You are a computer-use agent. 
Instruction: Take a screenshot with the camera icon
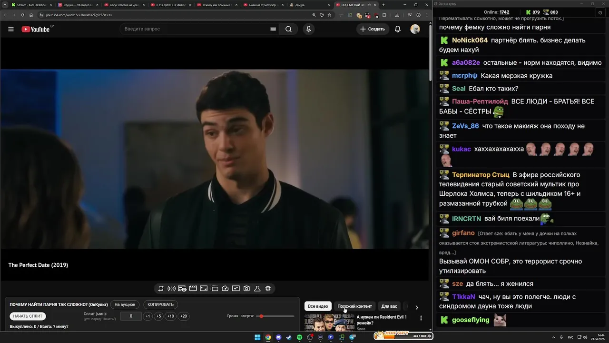[246, 289]
